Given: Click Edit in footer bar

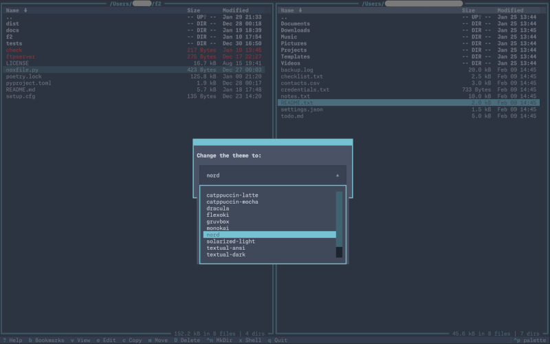Looking at the screenshot, I should click(x=107, y=340).
